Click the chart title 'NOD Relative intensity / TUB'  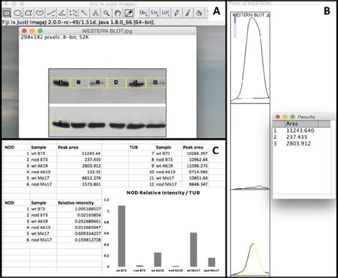[163, 192]
